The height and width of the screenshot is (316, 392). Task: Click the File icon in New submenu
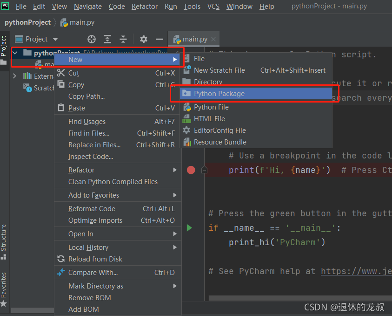(x=186, y=58)
